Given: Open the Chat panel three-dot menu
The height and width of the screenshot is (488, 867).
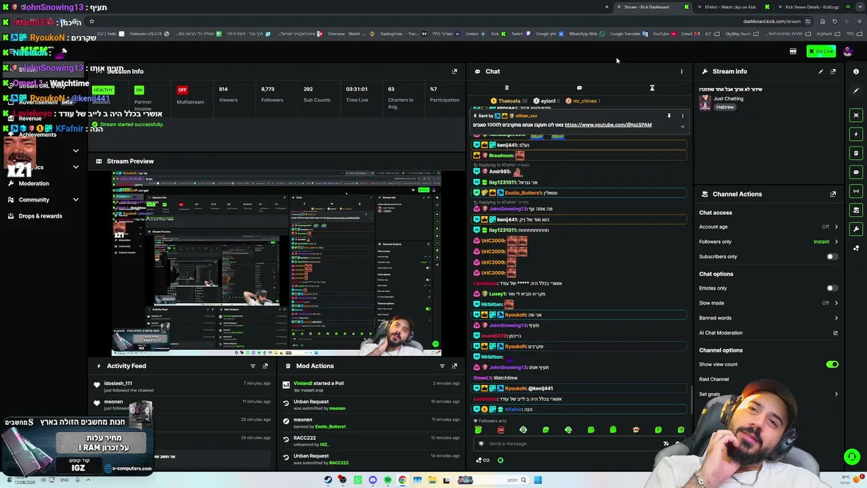Looking at the screenshot, I should point(681,71).
